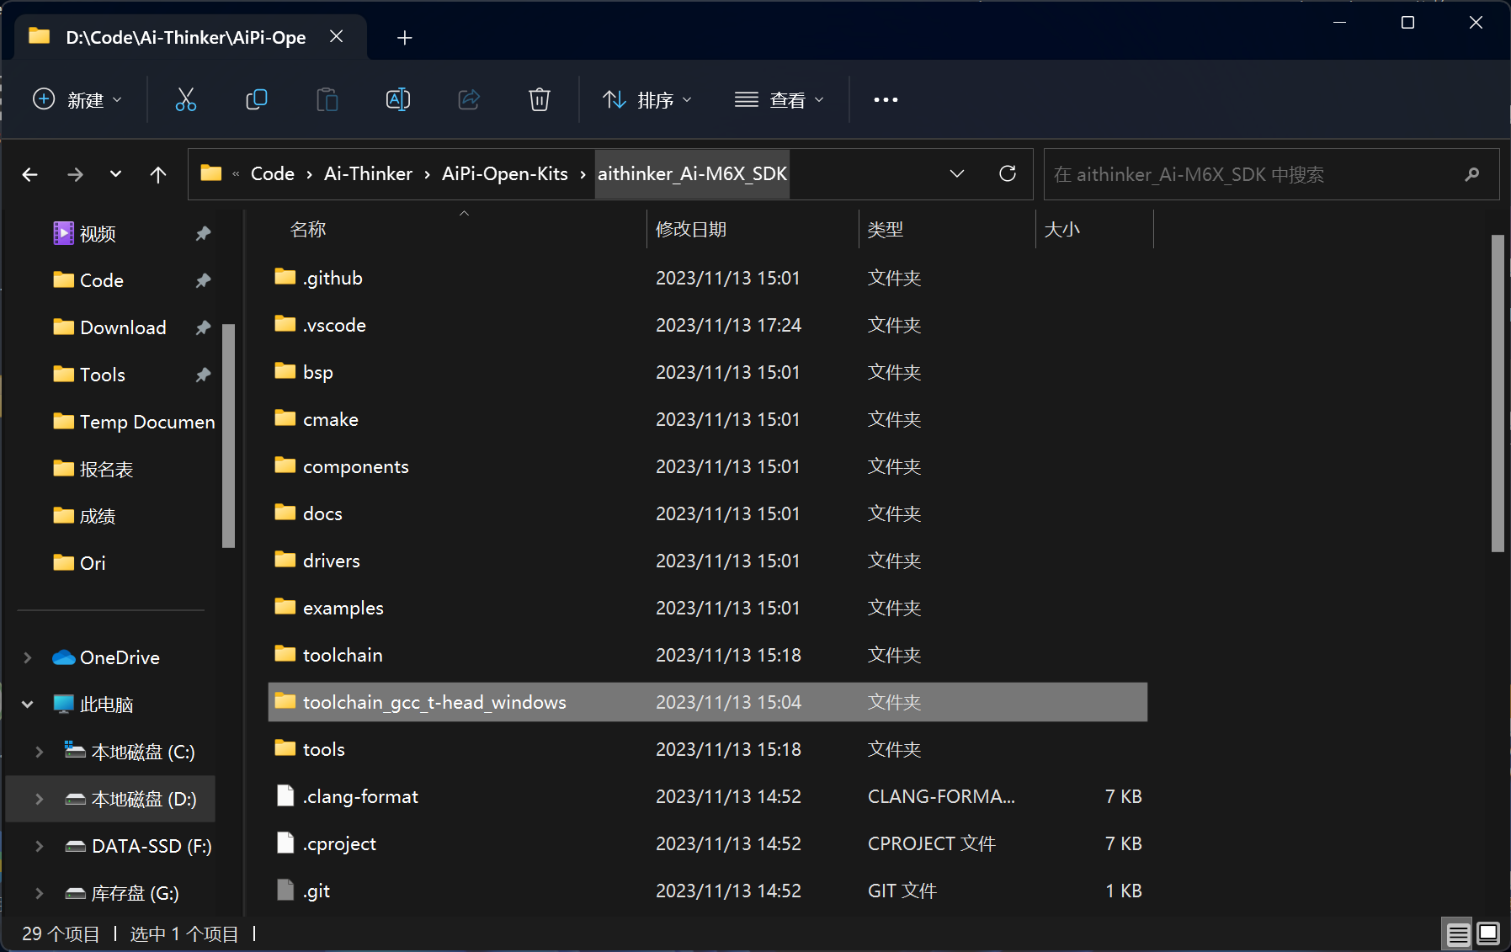Image resolution: width=1511 pixels, height=952 pixels.
Task: Click the Copy icon in toolbar
Action: (256, 99)
